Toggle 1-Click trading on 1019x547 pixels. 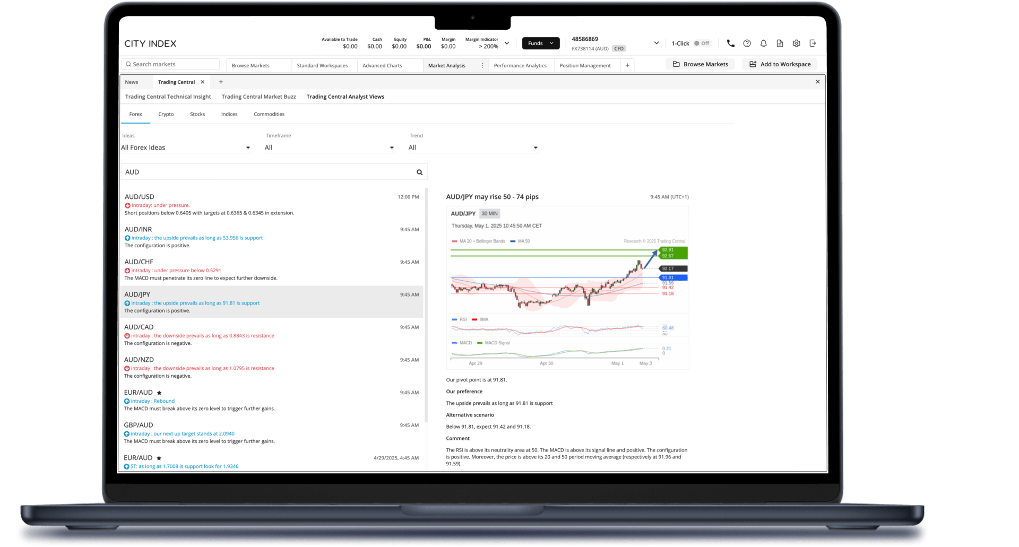pos(702,43)
